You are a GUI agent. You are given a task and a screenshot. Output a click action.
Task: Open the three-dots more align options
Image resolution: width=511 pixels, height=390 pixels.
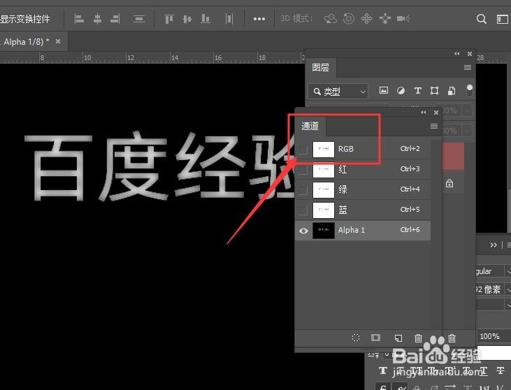(259, 19)
